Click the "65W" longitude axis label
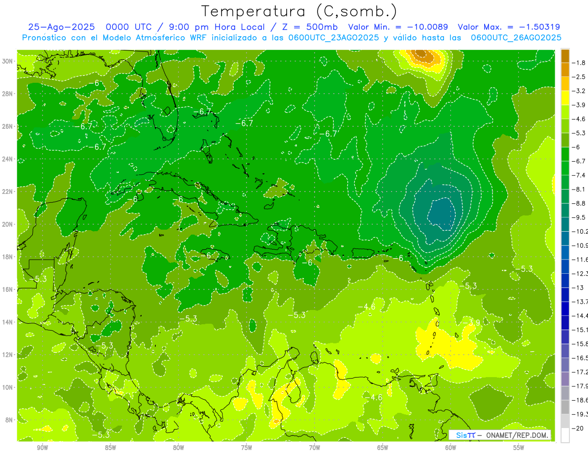The width and height of the screenshot is (588, 454). 383,448
